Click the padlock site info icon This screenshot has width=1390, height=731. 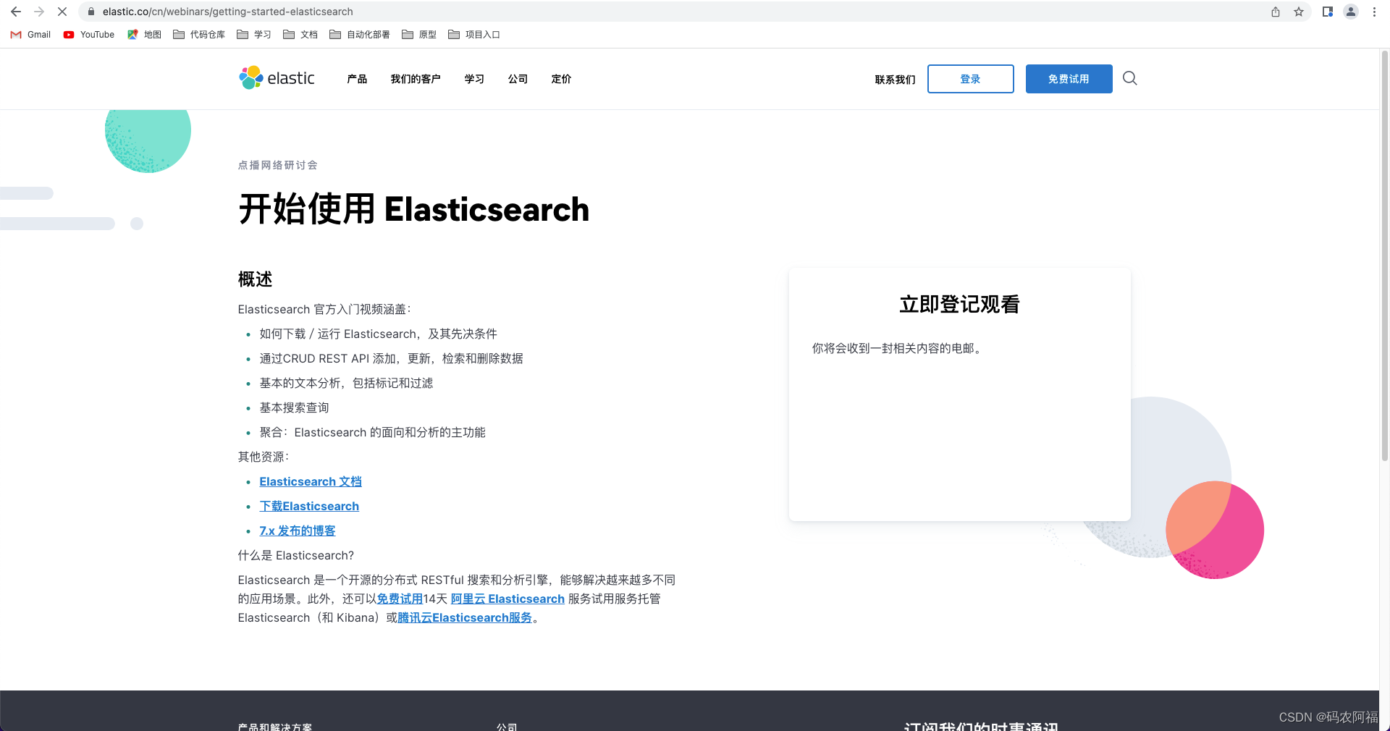click(91, 12)
